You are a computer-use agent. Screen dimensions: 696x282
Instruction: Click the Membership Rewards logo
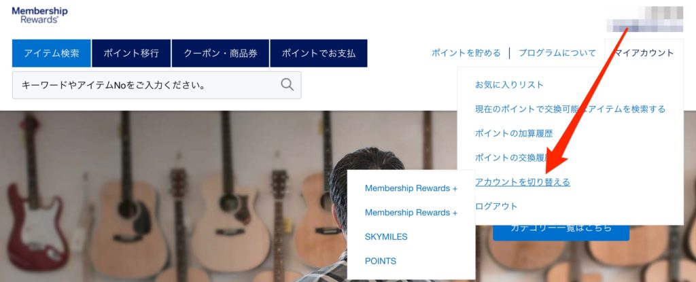[40, 15]
